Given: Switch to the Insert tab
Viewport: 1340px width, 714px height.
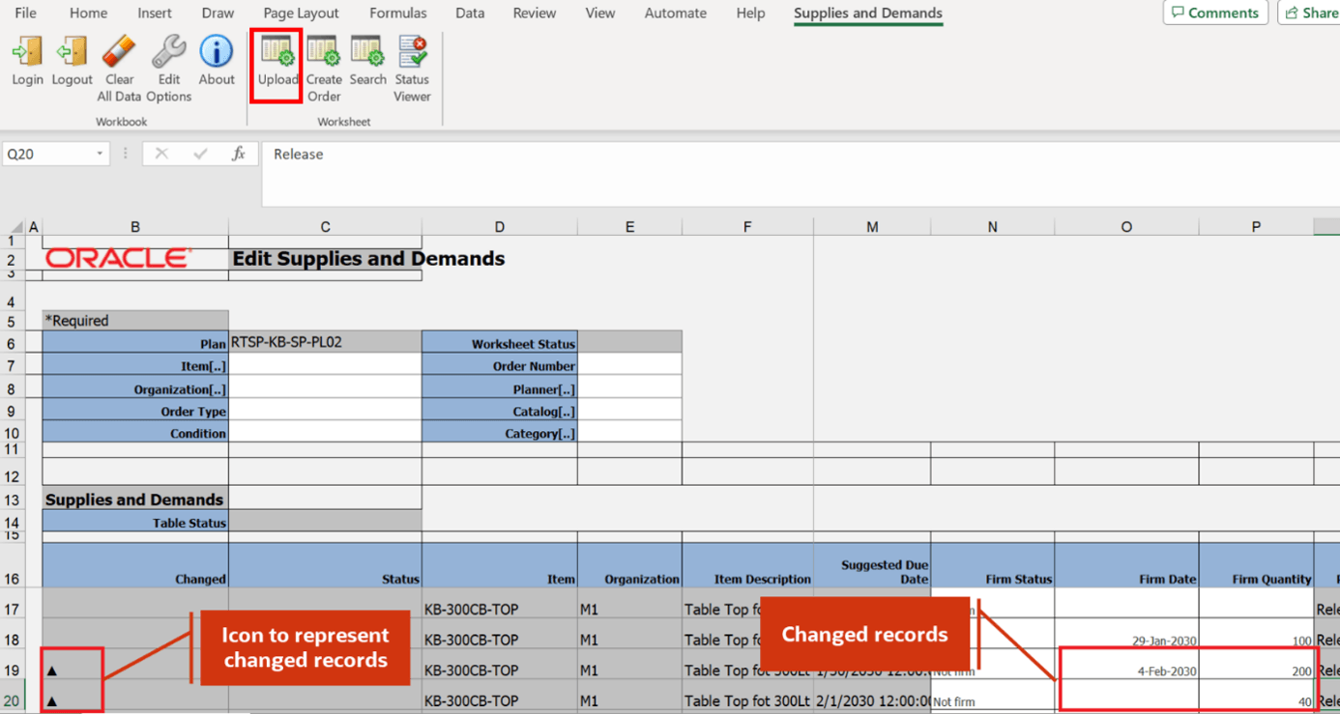Looking at the screenshot, I should coord(155,14).
